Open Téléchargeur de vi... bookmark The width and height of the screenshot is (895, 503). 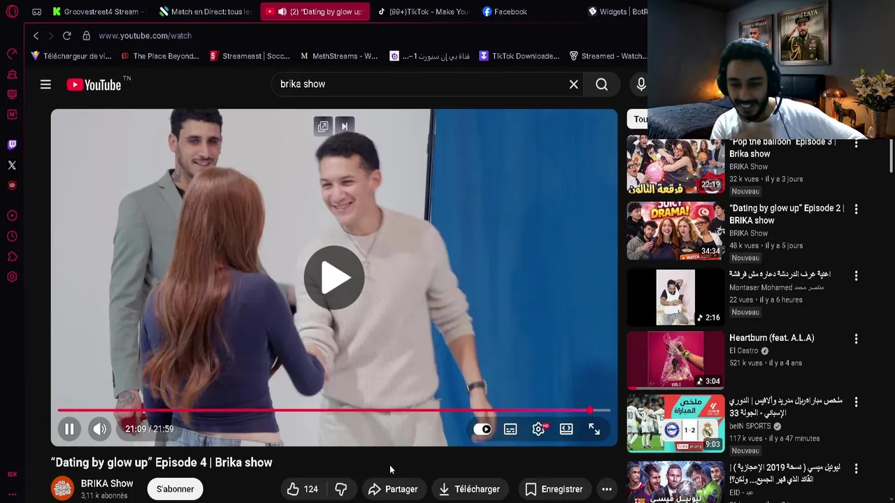pos(71,56)
